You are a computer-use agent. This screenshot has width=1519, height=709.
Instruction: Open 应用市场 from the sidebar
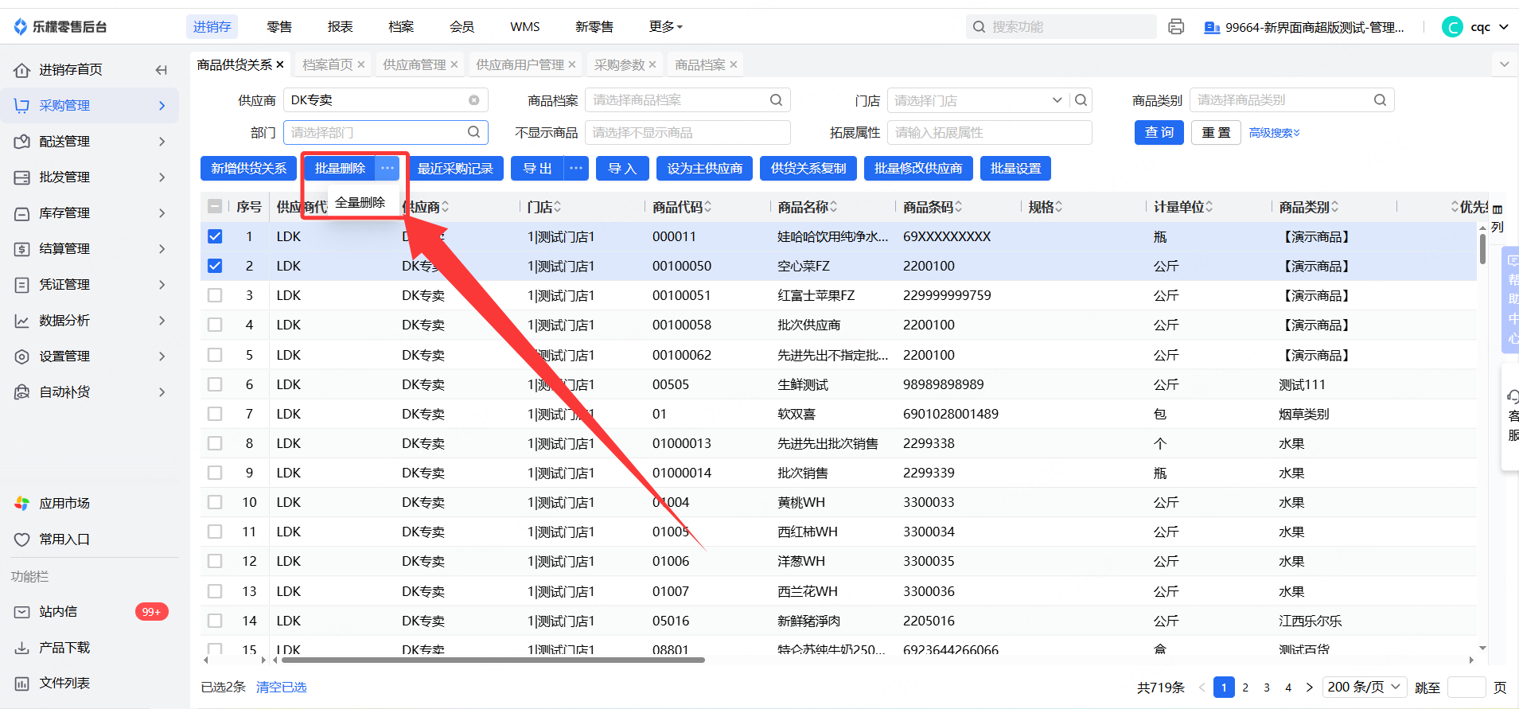pyautogui.click(x=64, y=504)
